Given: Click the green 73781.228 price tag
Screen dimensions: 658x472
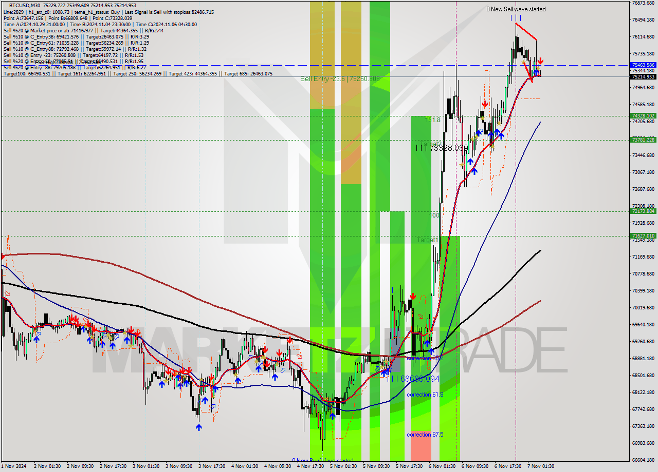Looking at the screenshot, I should 643,140.
